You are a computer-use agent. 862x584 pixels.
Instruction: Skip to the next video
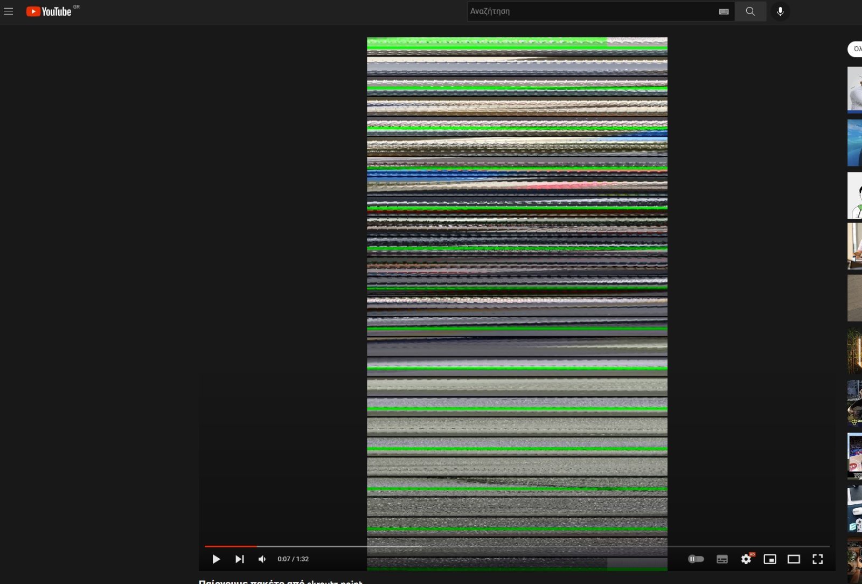(x=240, y=559)
